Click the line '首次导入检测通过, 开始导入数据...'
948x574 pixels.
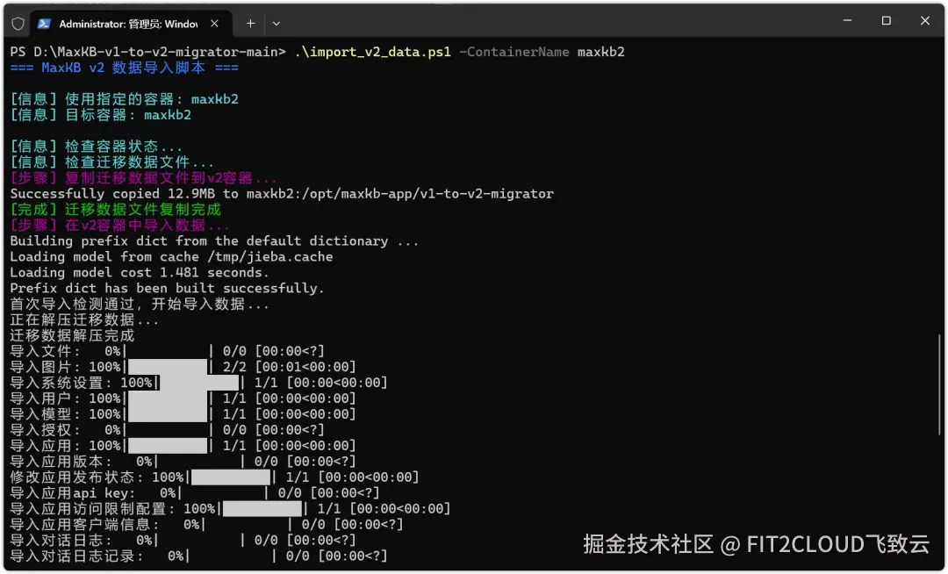point(140,304)
